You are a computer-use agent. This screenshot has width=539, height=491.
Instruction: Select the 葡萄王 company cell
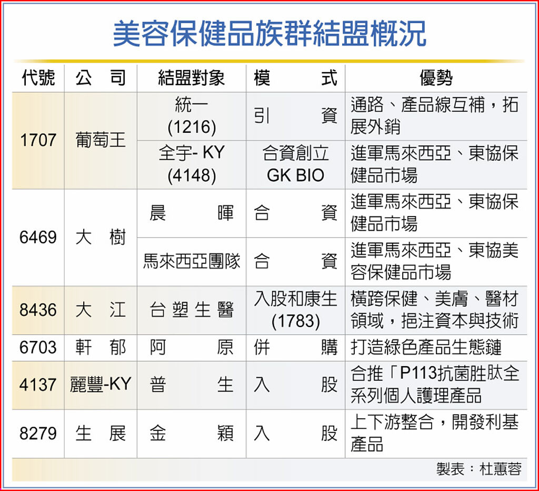101,141
